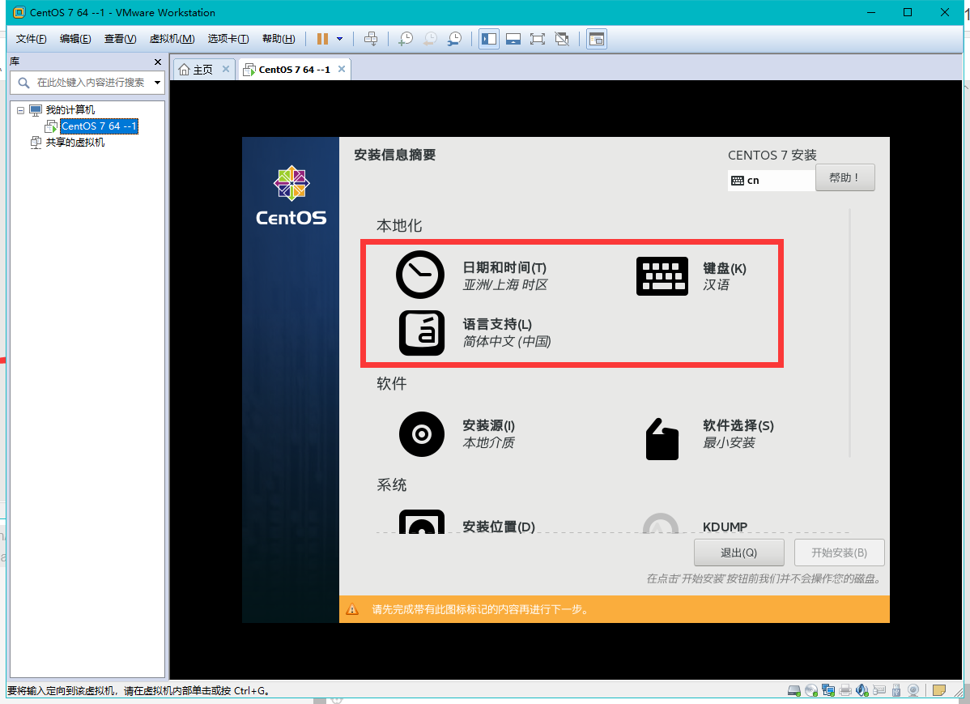Click the 简体中文 (中国) text
970x704 pixels.
click(x=507, y=342)
